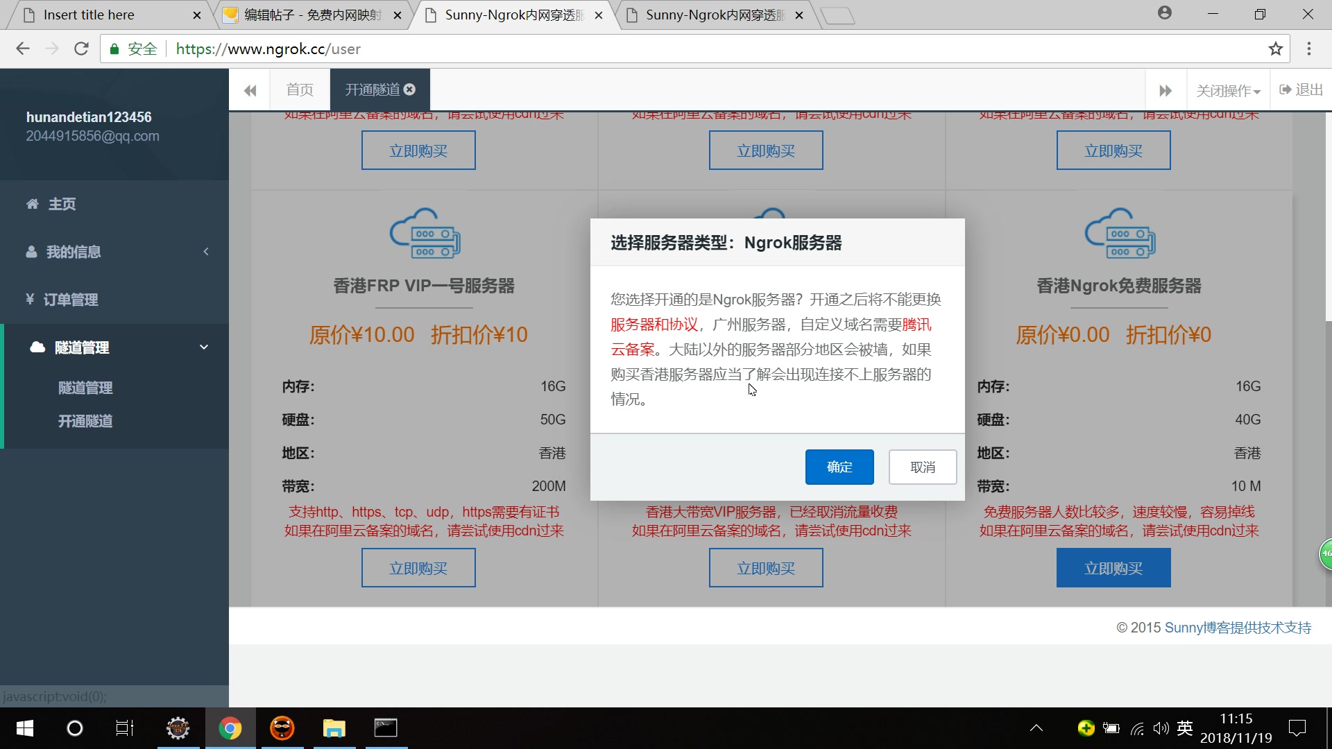Open a new browser tab
The width and height of the screenshot is (1332, 749).
pyautogui.click(x=838, y=15)
